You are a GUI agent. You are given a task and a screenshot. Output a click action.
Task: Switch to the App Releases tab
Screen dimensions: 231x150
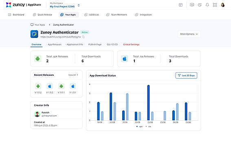(x=55, y=44)
